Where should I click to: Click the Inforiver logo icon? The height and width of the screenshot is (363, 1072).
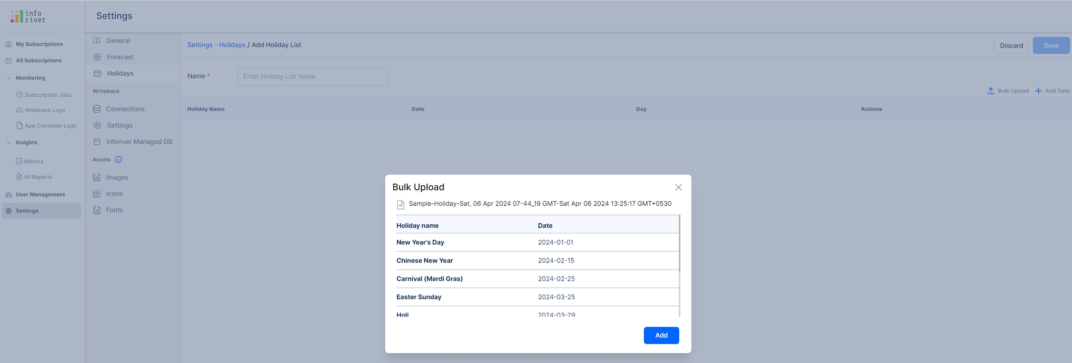[x=17, y=16]
